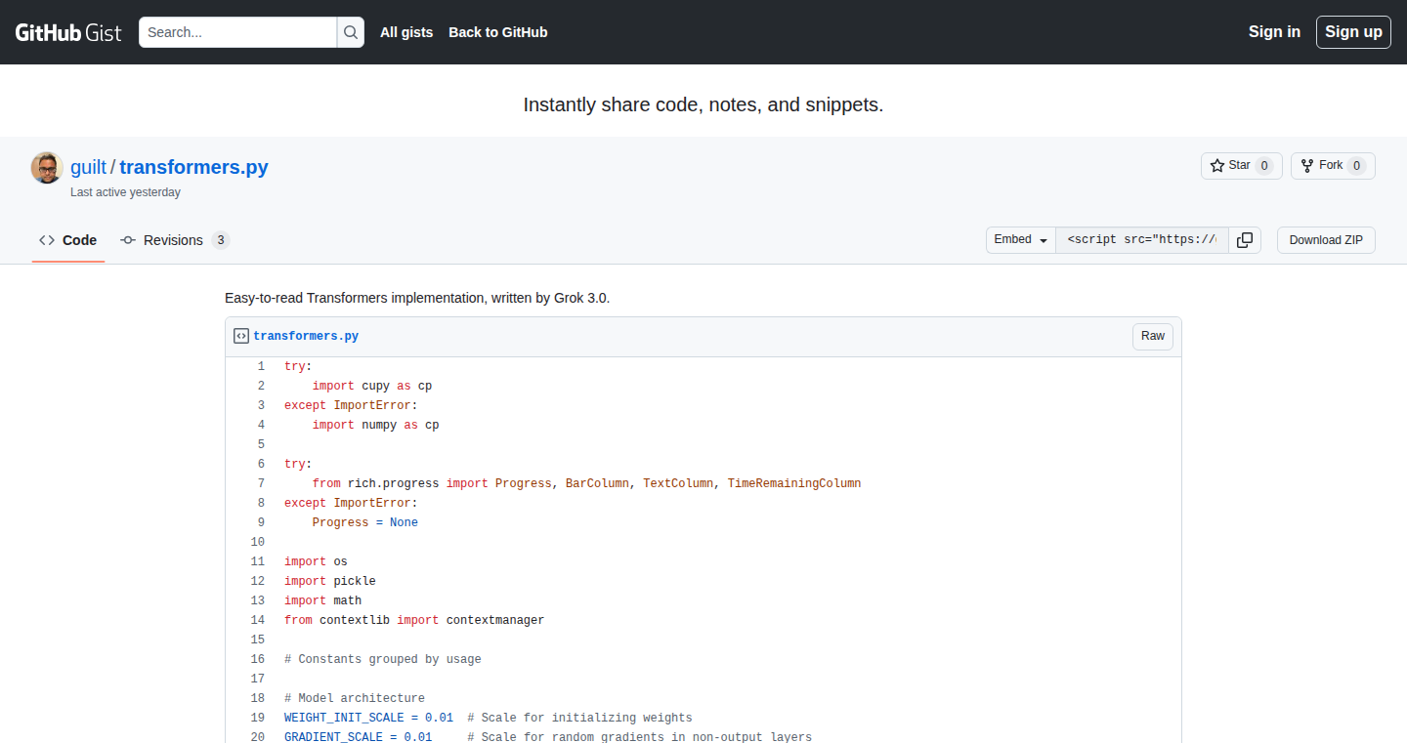Screen dimensions: 1407x743
Task: Click the 'Last active yesterday' text
Action: click(125, 192)
